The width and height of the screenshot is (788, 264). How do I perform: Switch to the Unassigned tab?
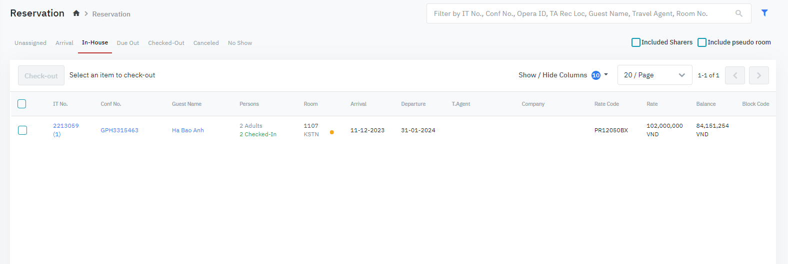tap(30, 43)
